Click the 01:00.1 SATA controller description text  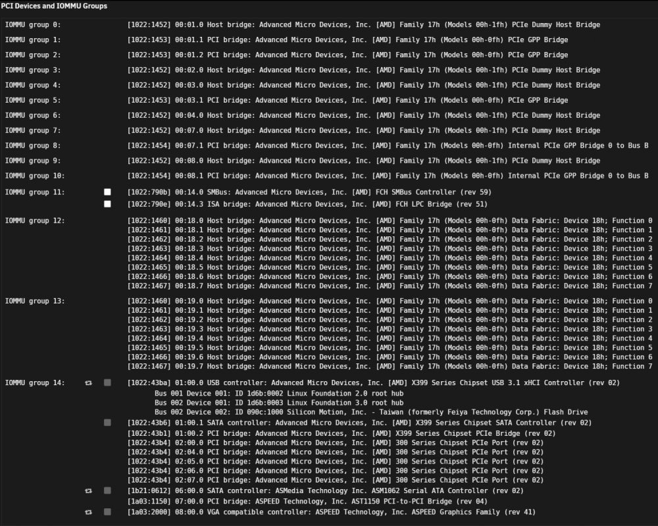(x=360, y=423)
